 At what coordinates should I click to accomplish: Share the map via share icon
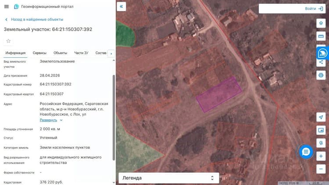coord(321,62)
